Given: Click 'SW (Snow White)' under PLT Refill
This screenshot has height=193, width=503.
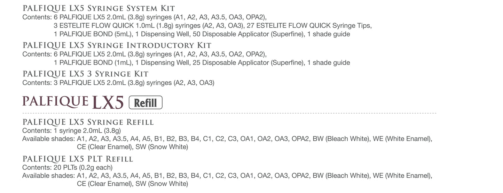Looking at the screenshot, I should (162, 184).
